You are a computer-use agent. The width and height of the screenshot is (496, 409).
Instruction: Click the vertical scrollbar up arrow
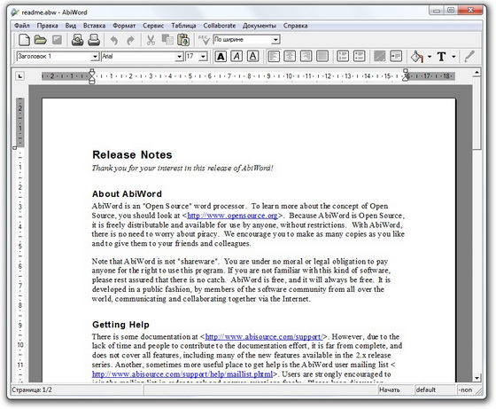[477, 73]
